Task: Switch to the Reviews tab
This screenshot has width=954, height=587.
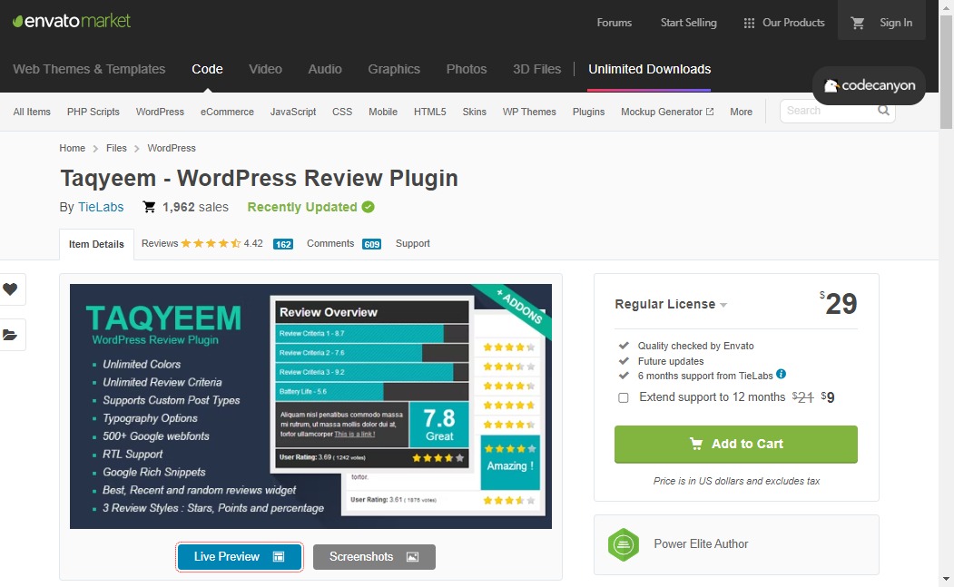Action: pyautogui.click(x=160, y=243)
